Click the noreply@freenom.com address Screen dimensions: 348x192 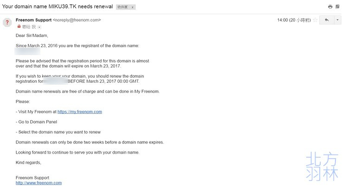tap(77, 20)
